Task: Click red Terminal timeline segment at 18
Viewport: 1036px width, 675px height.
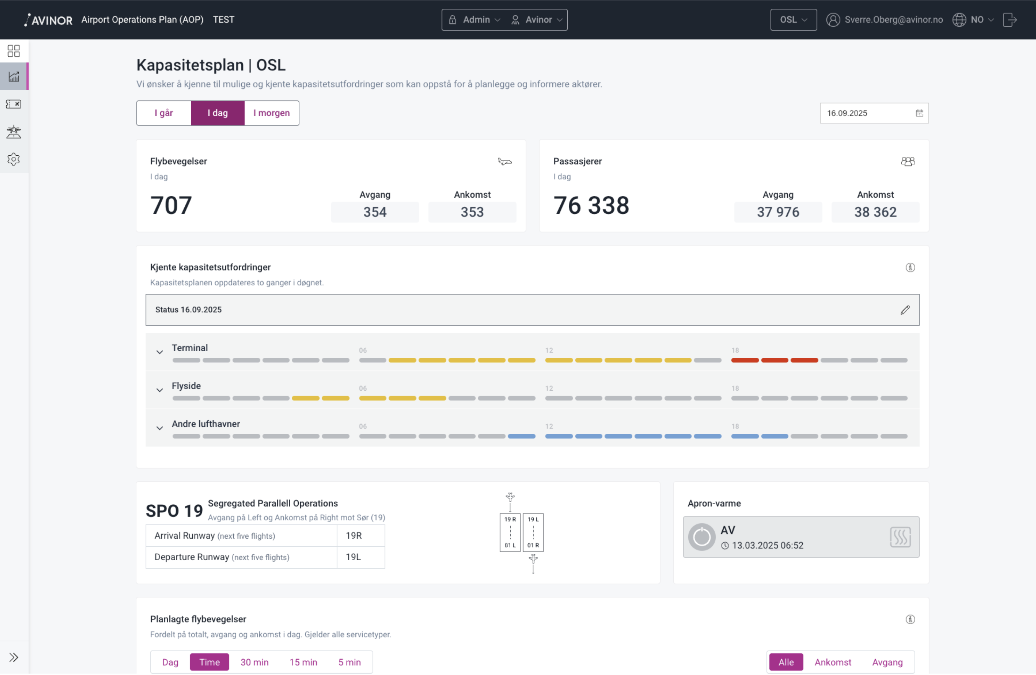Action: 745,360
